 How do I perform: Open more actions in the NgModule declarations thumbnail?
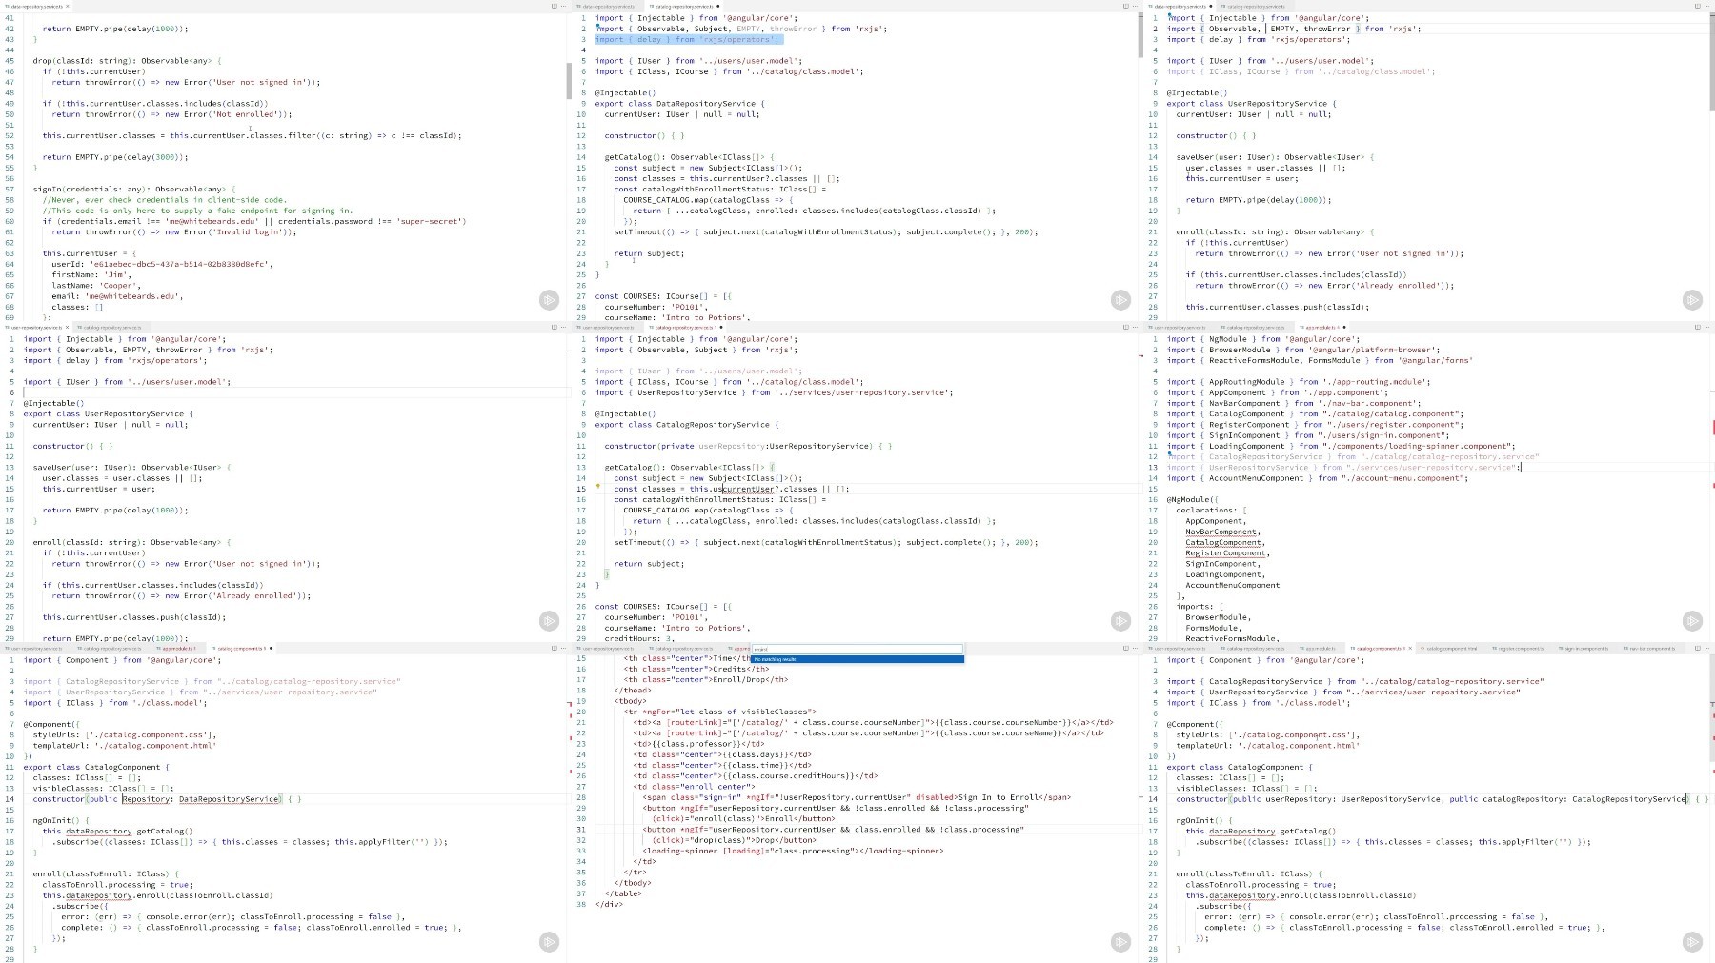(1706, 327)
